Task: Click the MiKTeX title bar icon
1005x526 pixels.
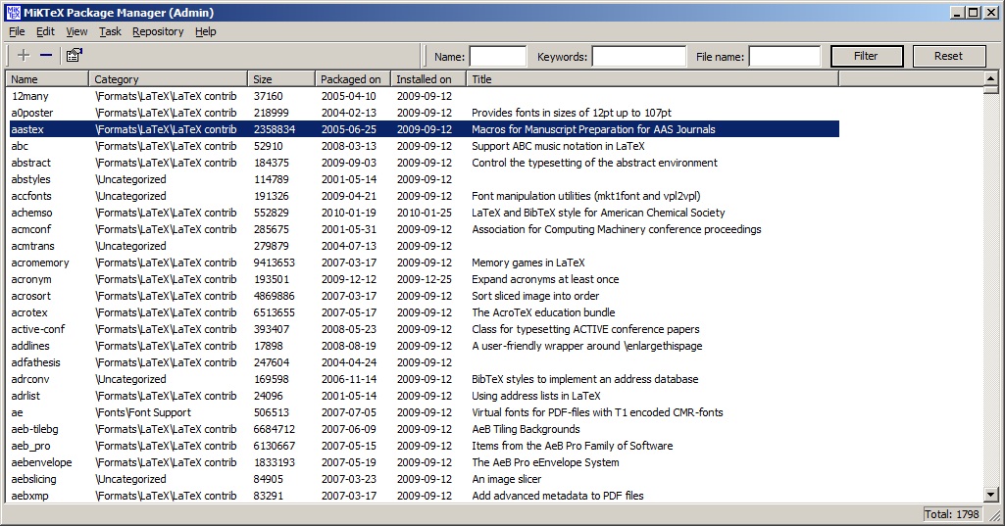Action: point(13,12)
